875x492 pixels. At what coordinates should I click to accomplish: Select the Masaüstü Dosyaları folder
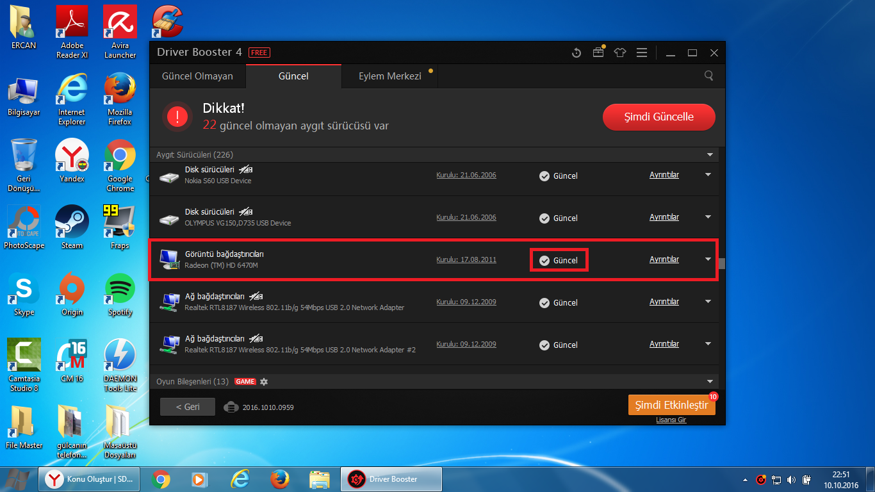click(x=120, y=432)
